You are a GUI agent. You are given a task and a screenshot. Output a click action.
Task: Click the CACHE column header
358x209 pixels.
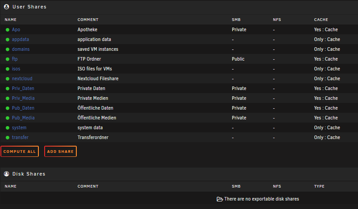[x=321, y=20]
